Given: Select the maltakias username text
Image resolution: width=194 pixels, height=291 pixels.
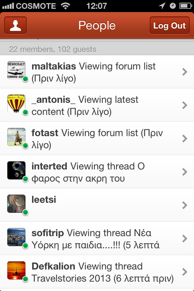Looking at the screenshot, I should coord(54,67).
